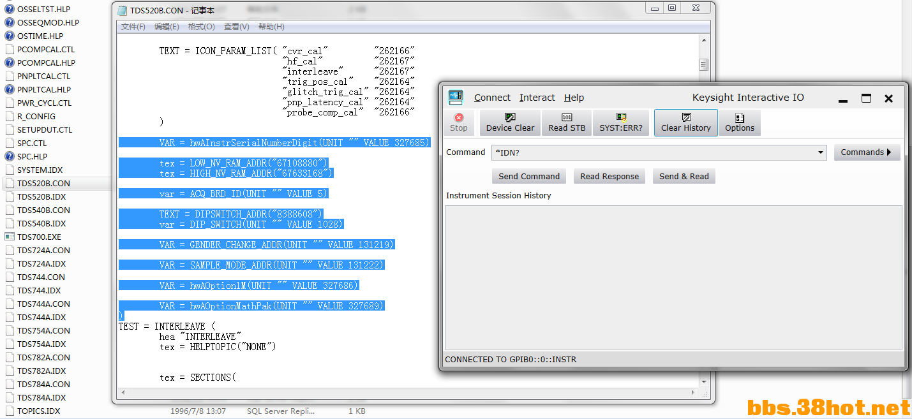Click the help-file icon beside PCOMPCAL.HLP

[x=10, y=62]
